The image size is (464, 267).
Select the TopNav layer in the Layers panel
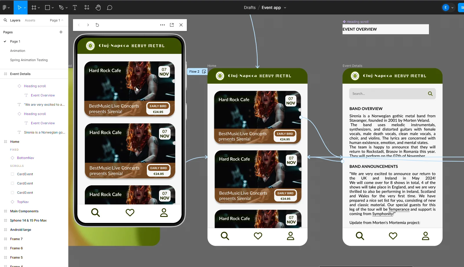point(23,202)
